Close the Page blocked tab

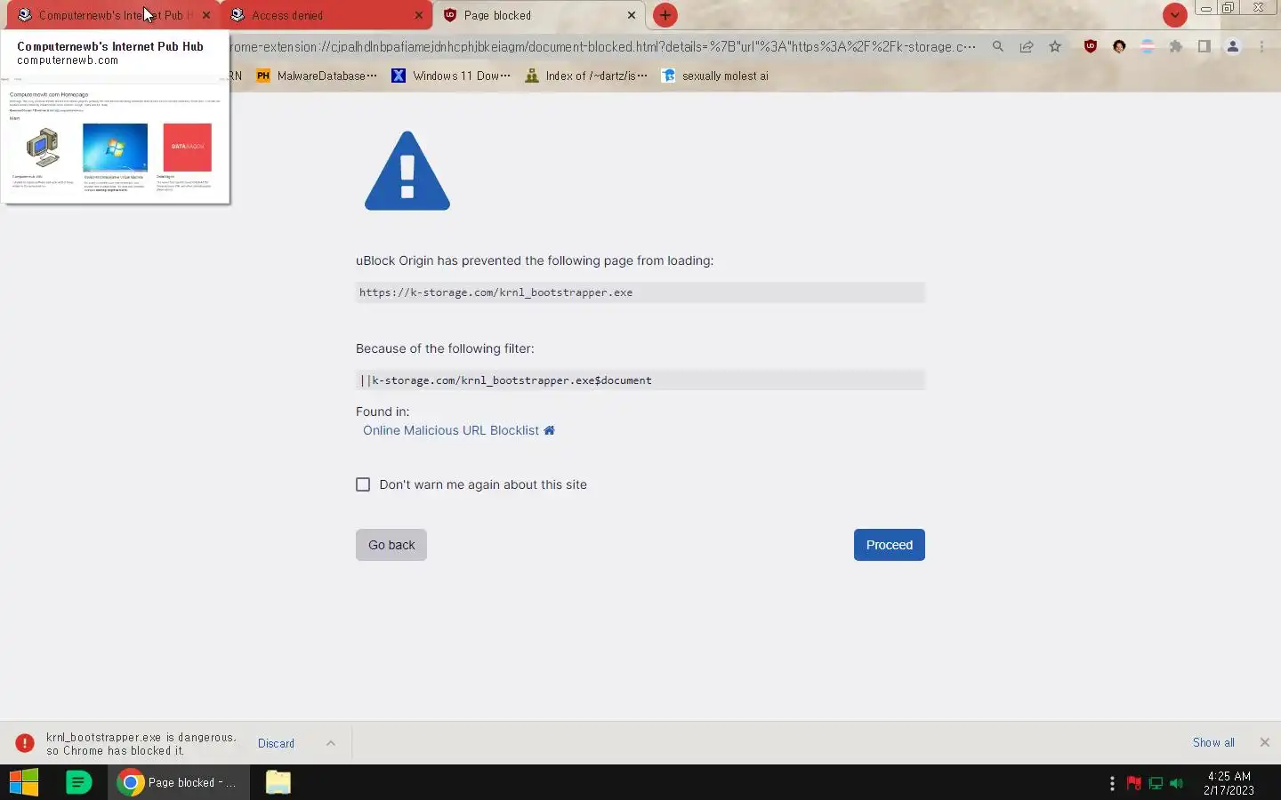(632, 15)
